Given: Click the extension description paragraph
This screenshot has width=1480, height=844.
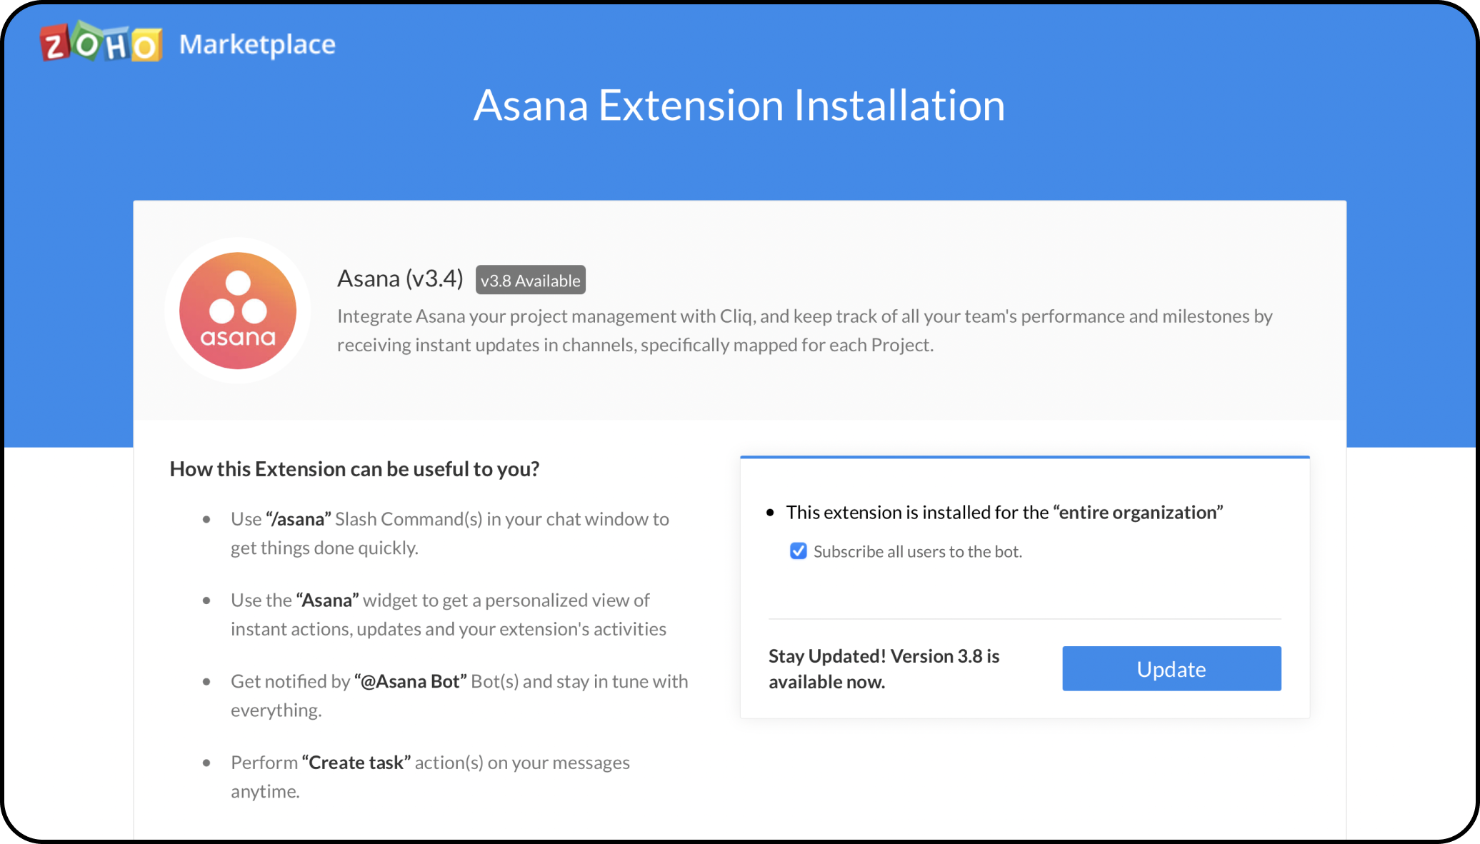Looking at the screenshot, I should tap(804, 331).
